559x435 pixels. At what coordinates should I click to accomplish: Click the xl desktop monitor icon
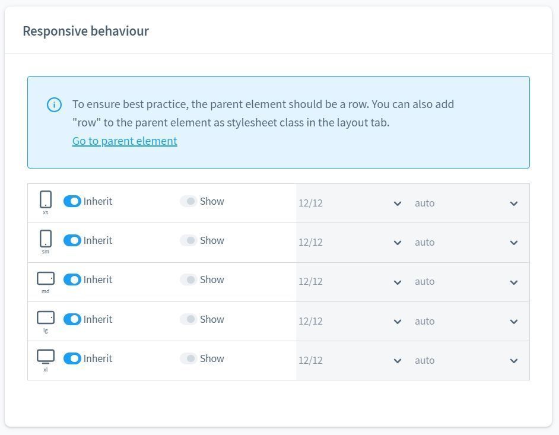[46, 357]
